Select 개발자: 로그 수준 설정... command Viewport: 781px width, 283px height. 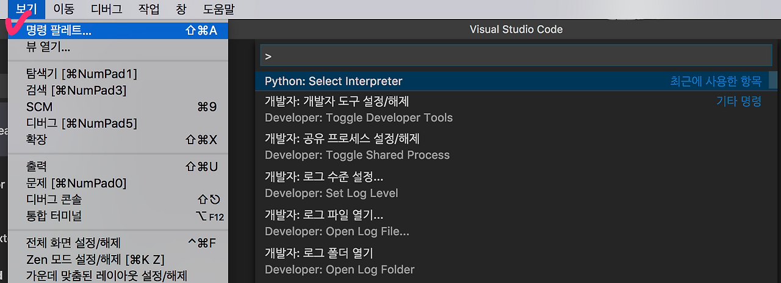513,185
